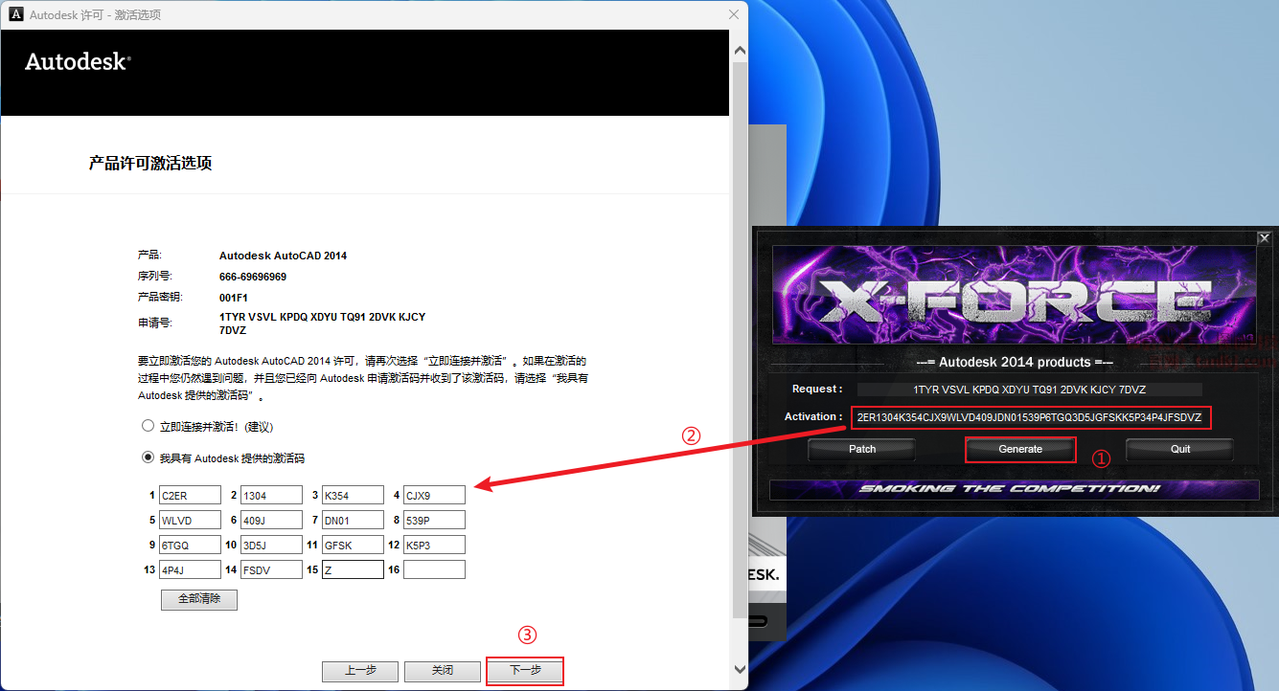Click the Request text field in X-Force
Image resolution: width=1279 pixels, height=691 pixels.
click(1029, 390)
